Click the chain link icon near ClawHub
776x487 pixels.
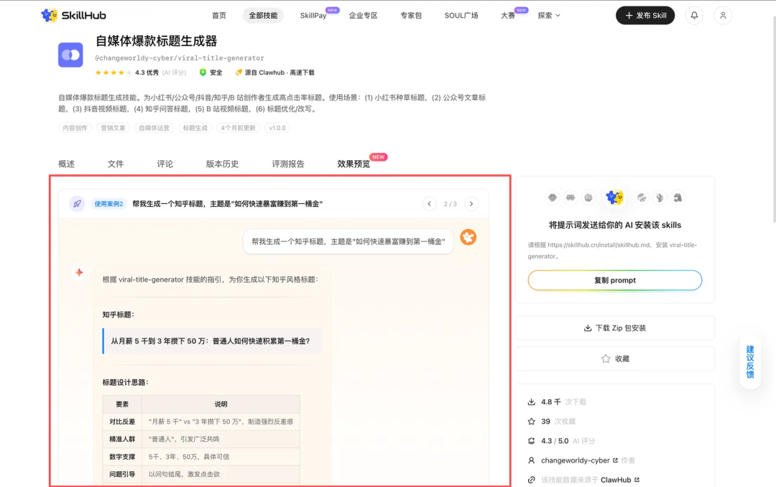(532, 480)
